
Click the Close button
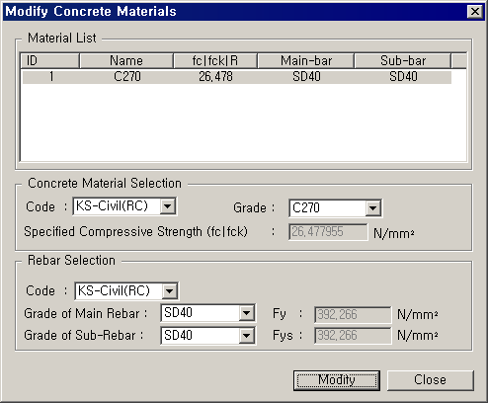click(x=431, y=380)
